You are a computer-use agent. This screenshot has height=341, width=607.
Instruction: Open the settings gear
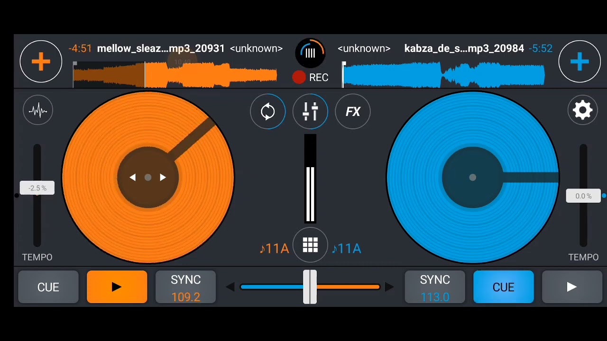pyautogui.click(x=582, y=110)
